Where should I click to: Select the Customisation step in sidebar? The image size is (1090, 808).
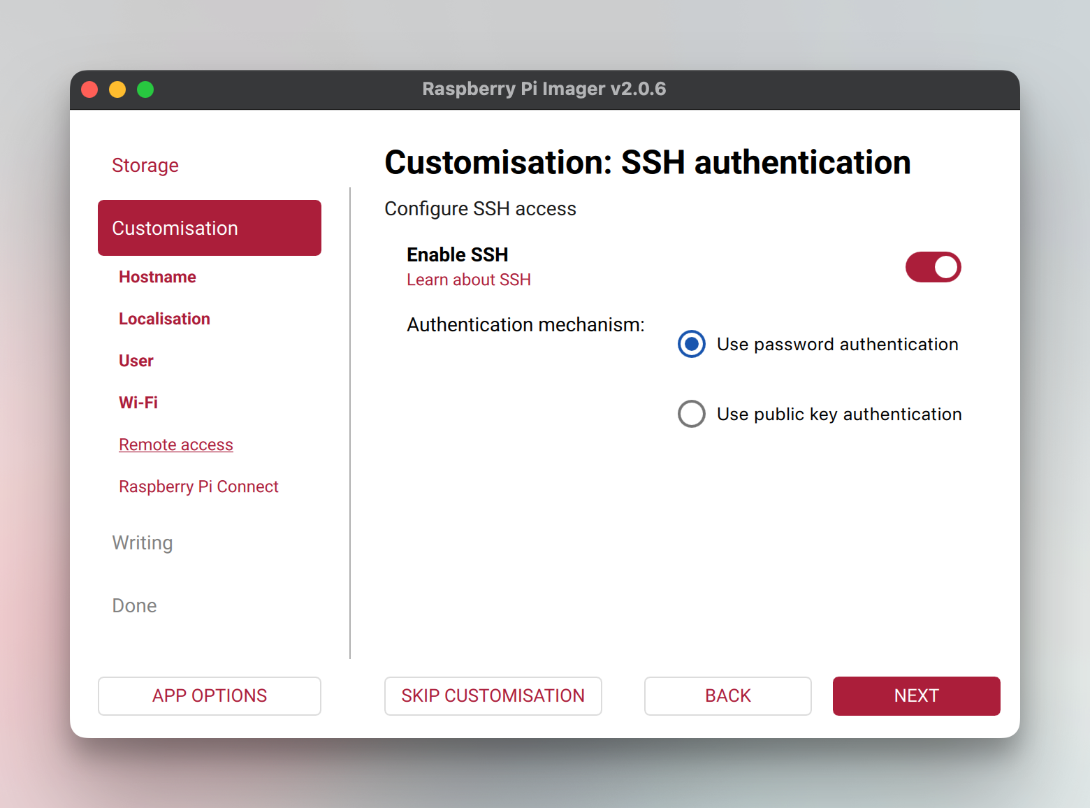pyautogui.click(x=175, y=228)
